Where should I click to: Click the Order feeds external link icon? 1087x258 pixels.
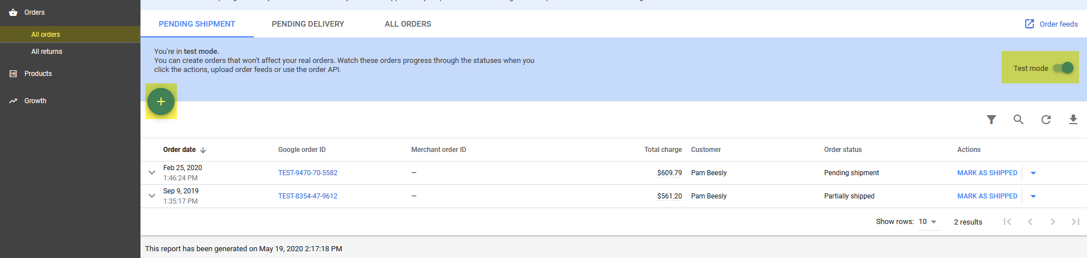pyautogui.click(x=1029, y=24)
